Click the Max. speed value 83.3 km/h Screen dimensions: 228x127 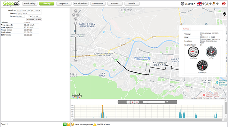[x=29, y=27]
